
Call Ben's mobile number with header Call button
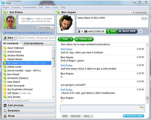(112, 31)
